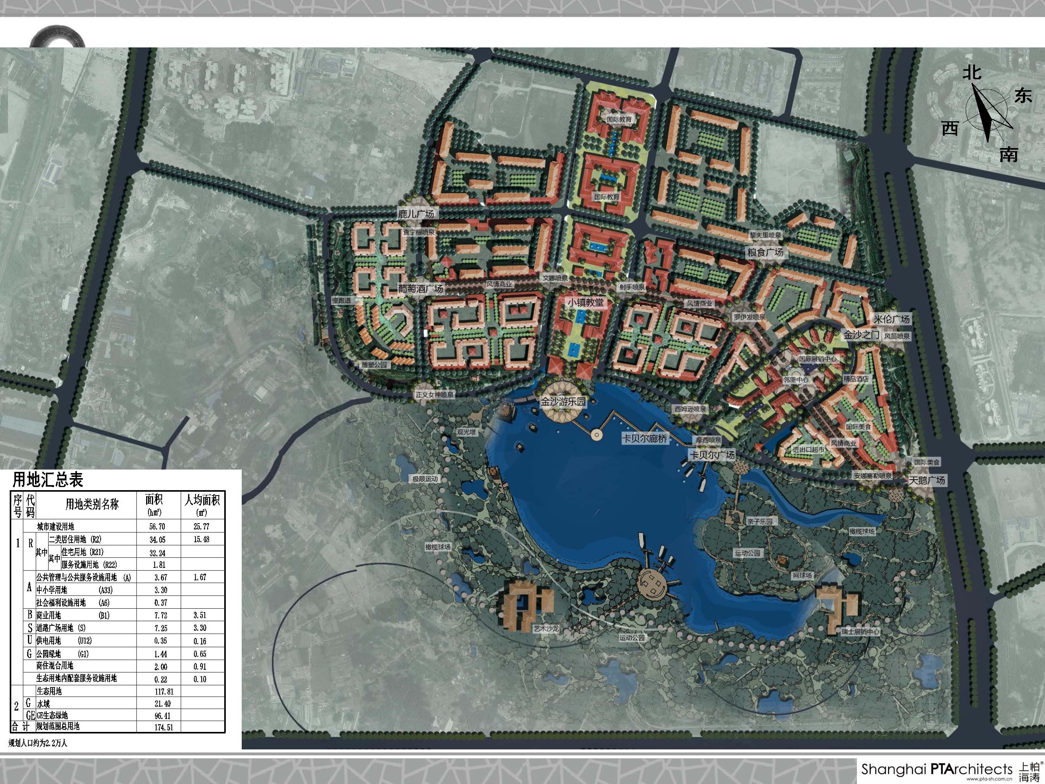Select the 艺术沙龙 label

coord(546,629)
